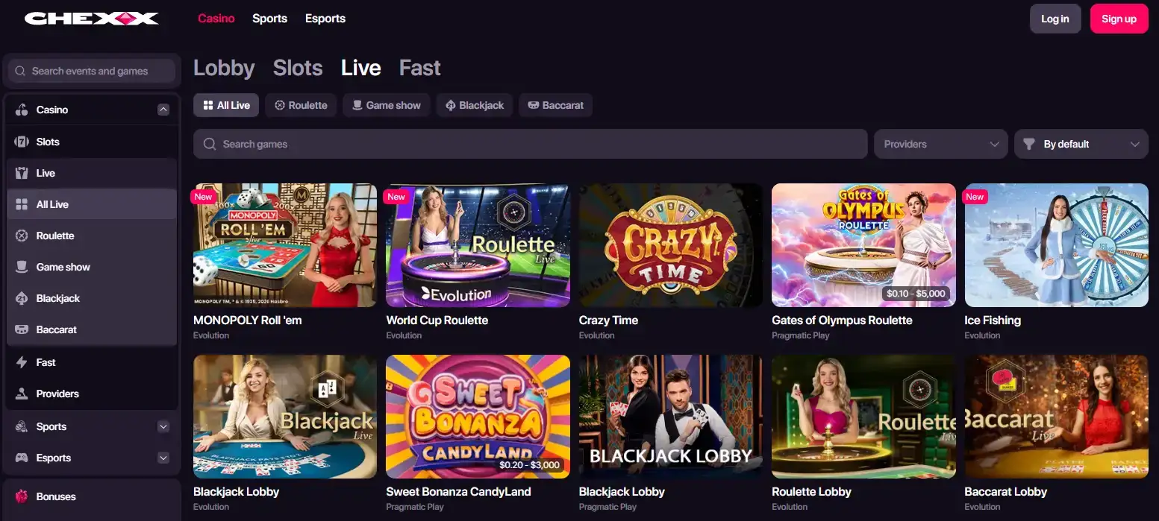1159x521 pixels.
Task: Open the MONOPOLY Roll 'em thumbnail
Action: (285, 245)
